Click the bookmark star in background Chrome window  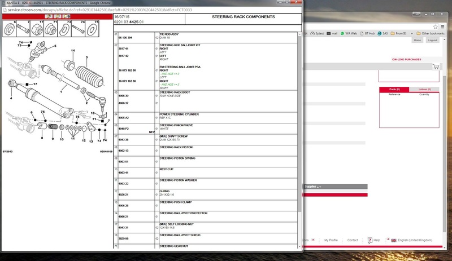436,26
